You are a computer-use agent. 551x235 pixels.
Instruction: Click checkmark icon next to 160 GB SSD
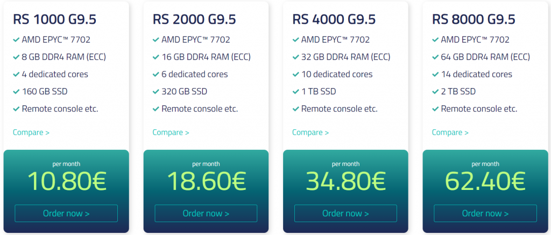pyautogui.click(x=16, y=92)
